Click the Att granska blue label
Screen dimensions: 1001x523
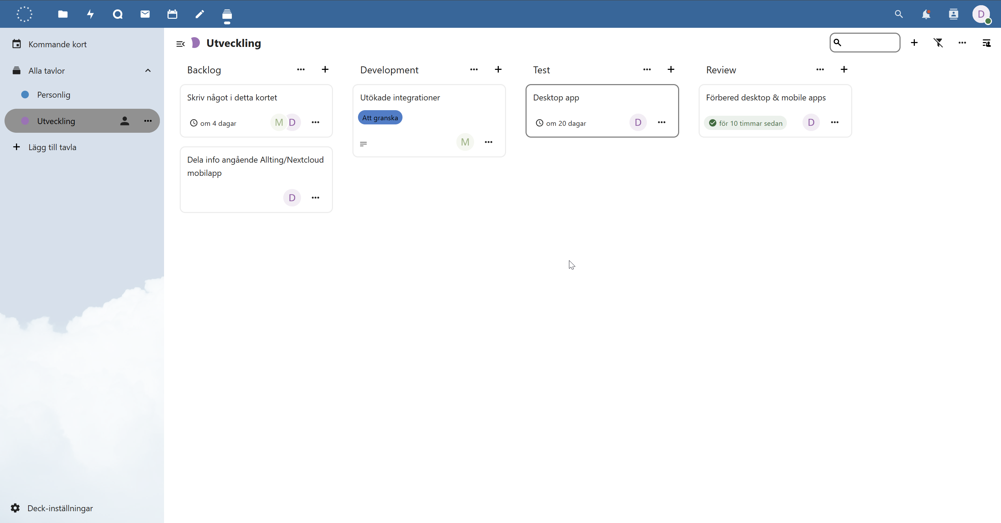tap(380, 118)
